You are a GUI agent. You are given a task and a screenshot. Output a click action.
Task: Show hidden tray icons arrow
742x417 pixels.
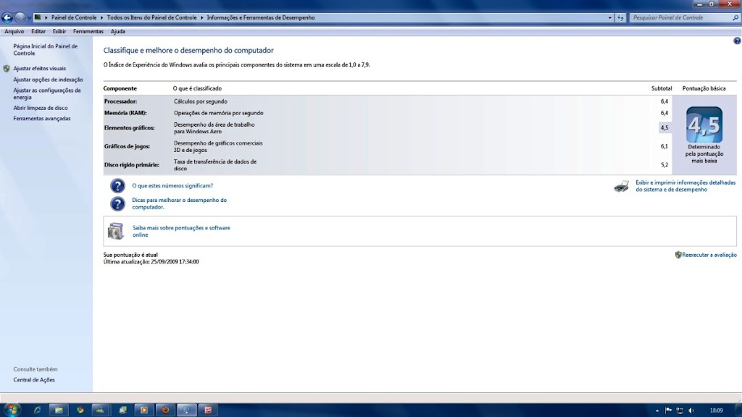[x=656, y=410]
